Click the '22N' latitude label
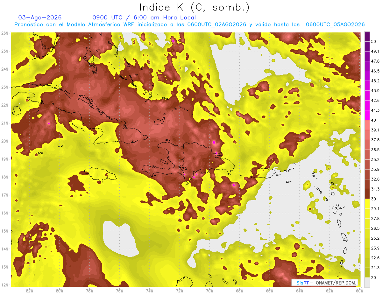The width and height of the screenshot is (382, 295). click(5, 105)
